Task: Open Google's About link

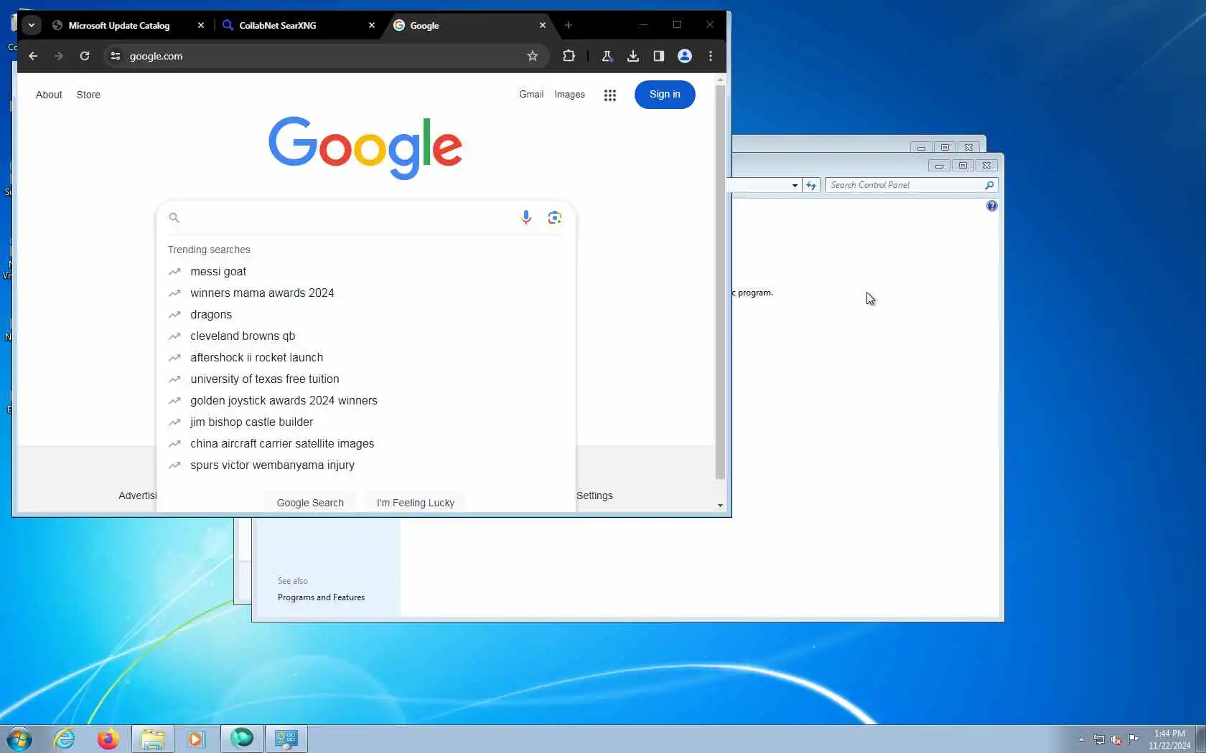Action: coord(49,95)
